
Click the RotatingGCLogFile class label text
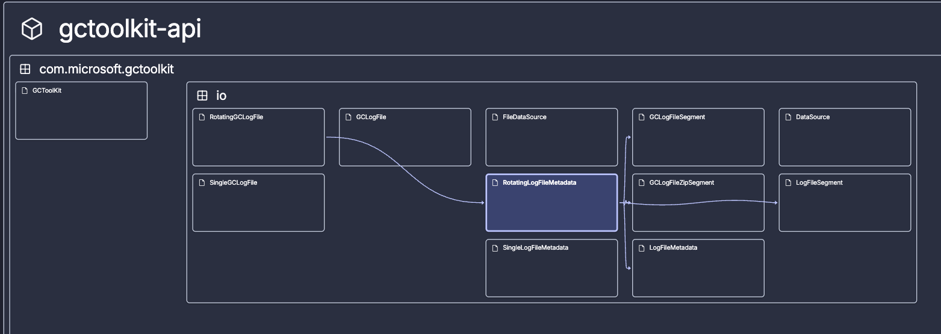(x=236, y=117)
